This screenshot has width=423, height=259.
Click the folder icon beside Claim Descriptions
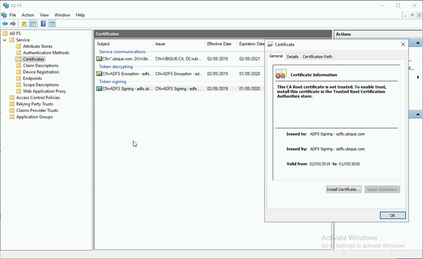click(18, 66)
